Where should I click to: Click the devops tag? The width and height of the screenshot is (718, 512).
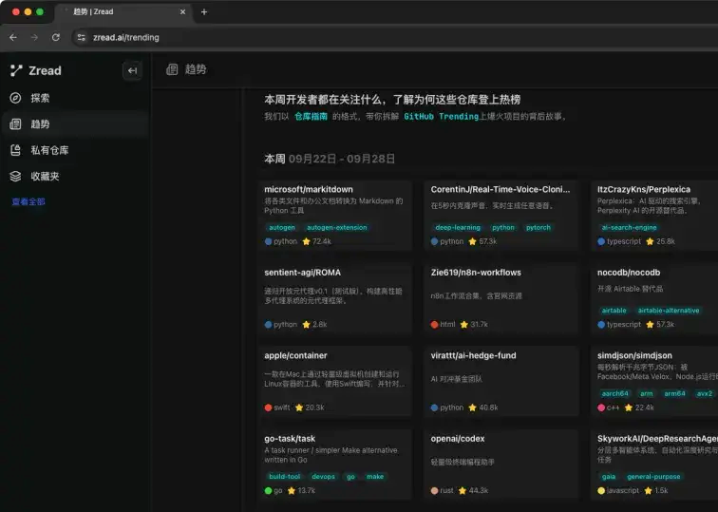323,477
